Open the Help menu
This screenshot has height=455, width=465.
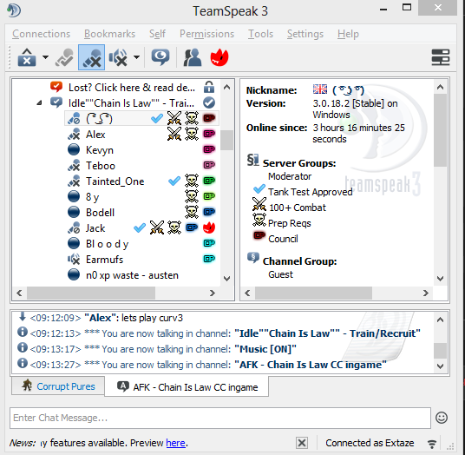click(348, 34)
